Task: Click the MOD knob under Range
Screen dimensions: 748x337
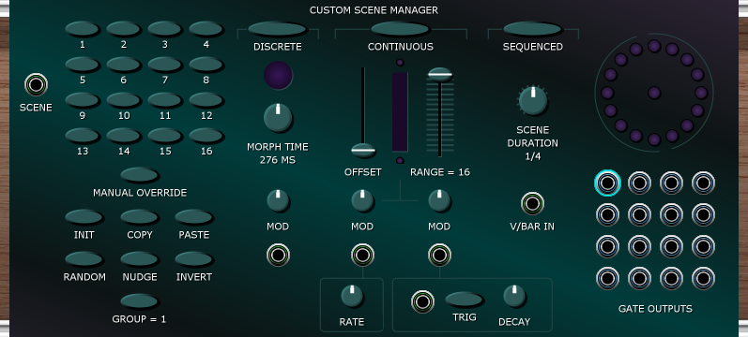Action: [x=439, y=200]
